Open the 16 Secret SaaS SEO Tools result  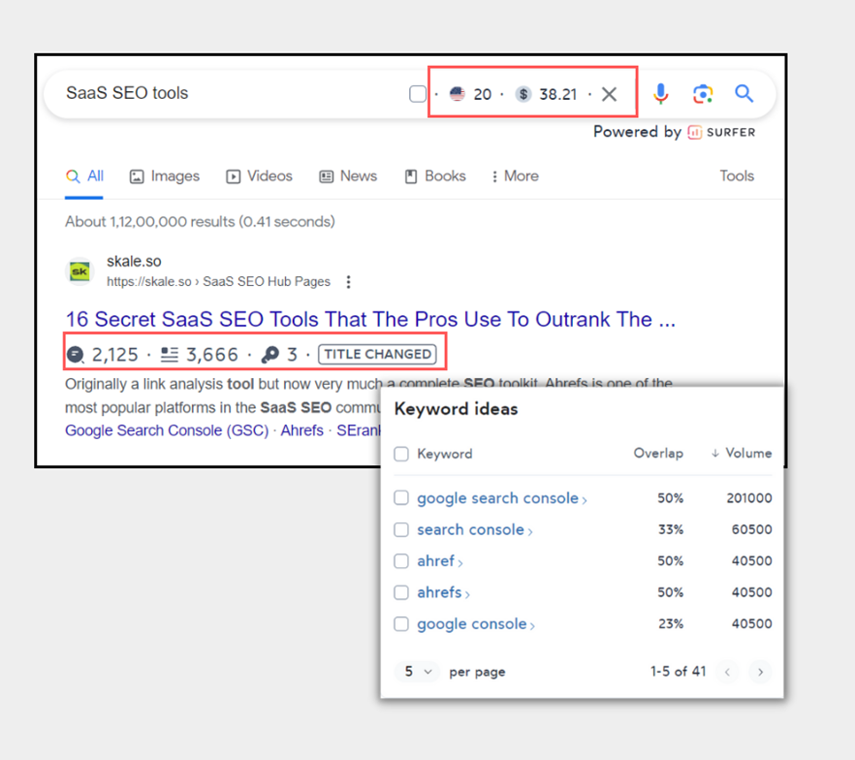pyautogui.click(x=370, y=320)
